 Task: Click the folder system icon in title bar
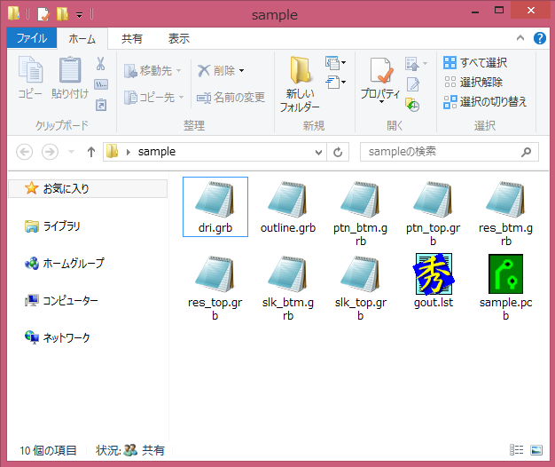pos(13,13)
